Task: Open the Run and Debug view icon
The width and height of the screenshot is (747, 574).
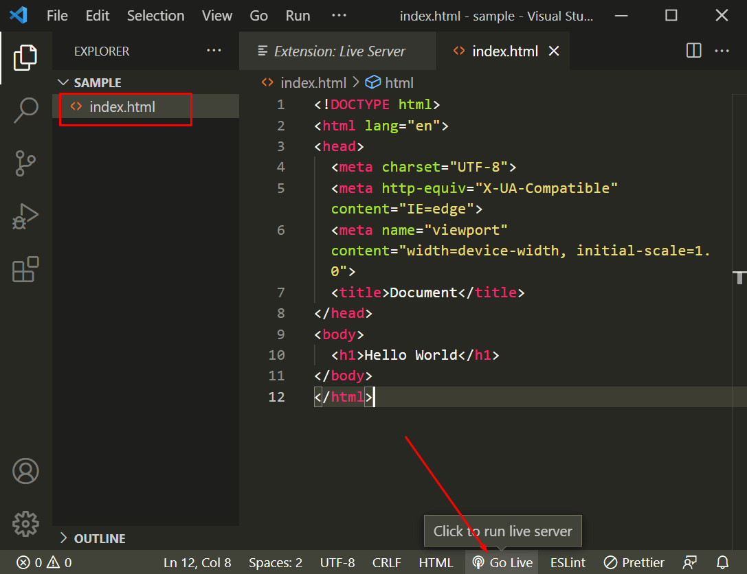Action: (25, 216)
